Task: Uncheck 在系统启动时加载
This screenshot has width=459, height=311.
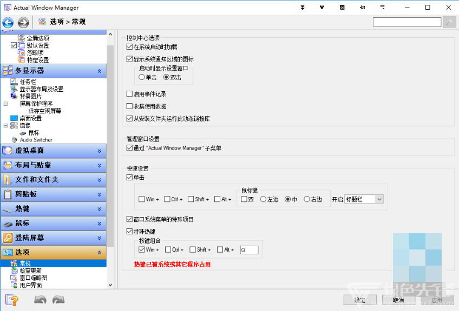Action: tap(129, 47)
